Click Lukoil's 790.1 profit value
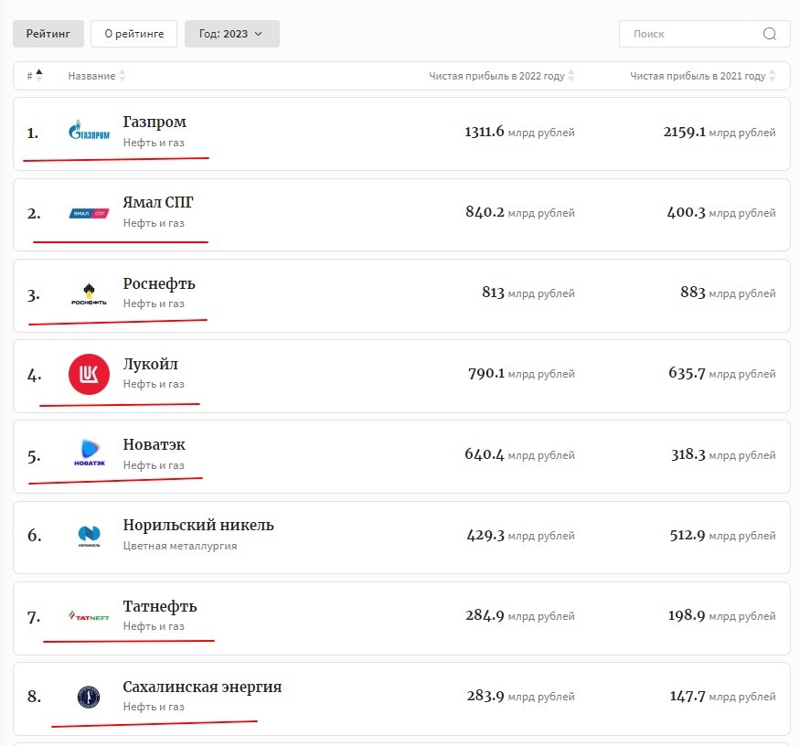Viewport: 800px width, 746px height. [x=486, y=374]
